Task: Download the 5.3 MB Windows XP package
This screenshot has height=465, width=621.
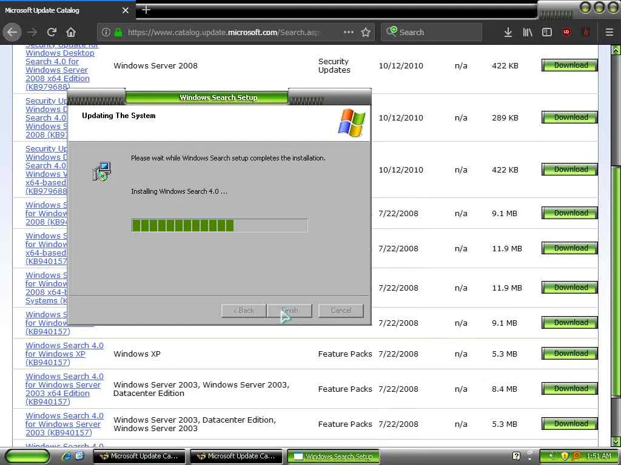Action: 569,354
